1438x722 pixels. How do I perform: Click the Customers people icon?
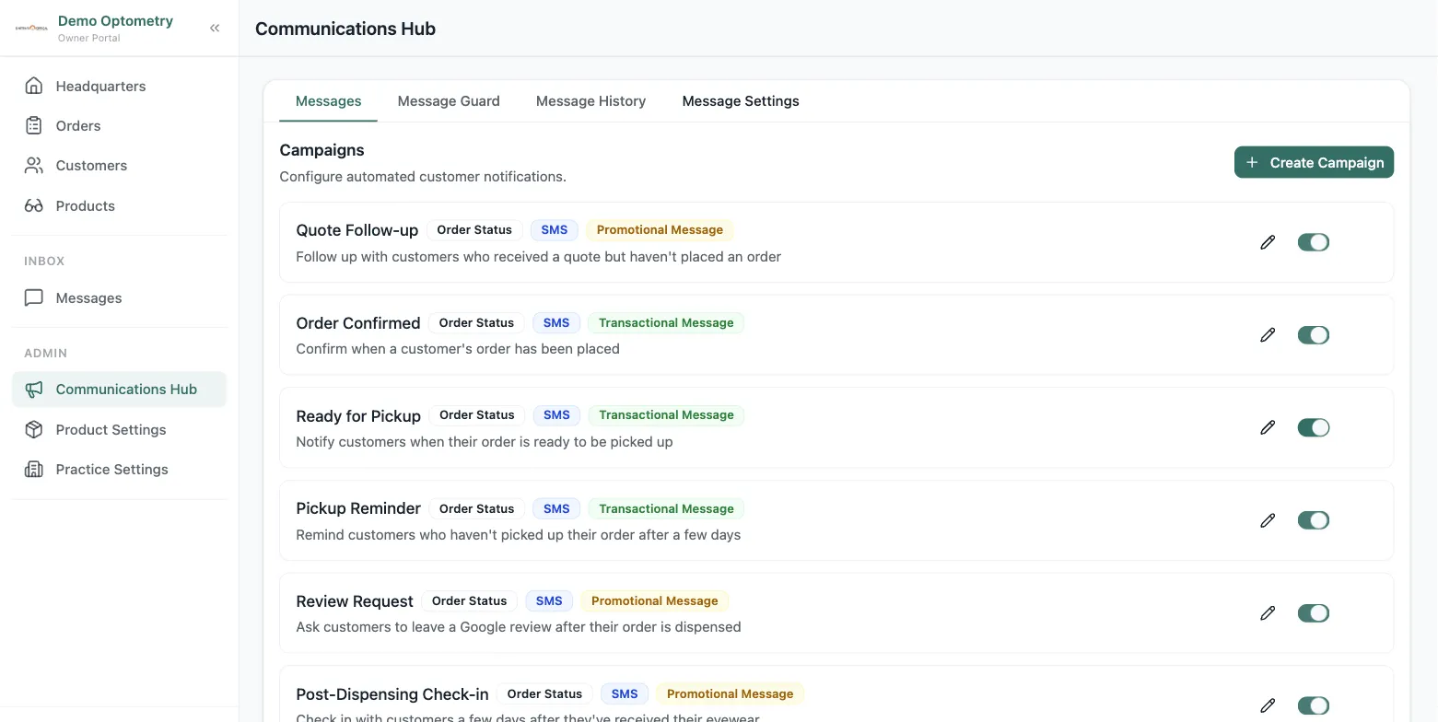tap(34, 166)
